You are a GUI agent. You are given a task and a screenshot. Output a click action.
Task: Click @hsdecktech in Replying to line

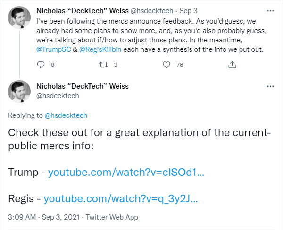66,115
